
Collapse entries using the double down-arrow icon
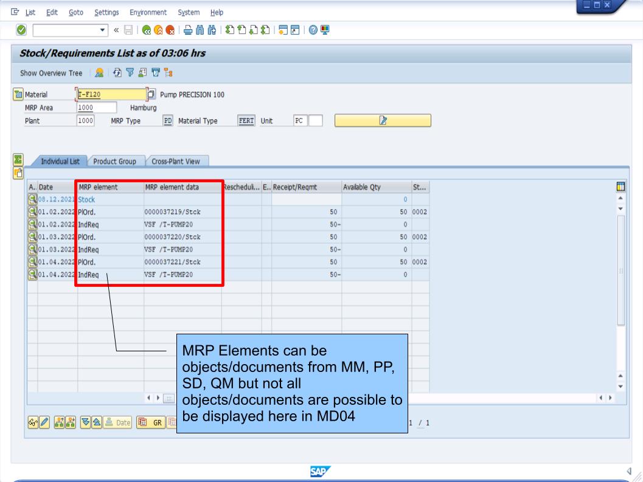pos(85,422)
